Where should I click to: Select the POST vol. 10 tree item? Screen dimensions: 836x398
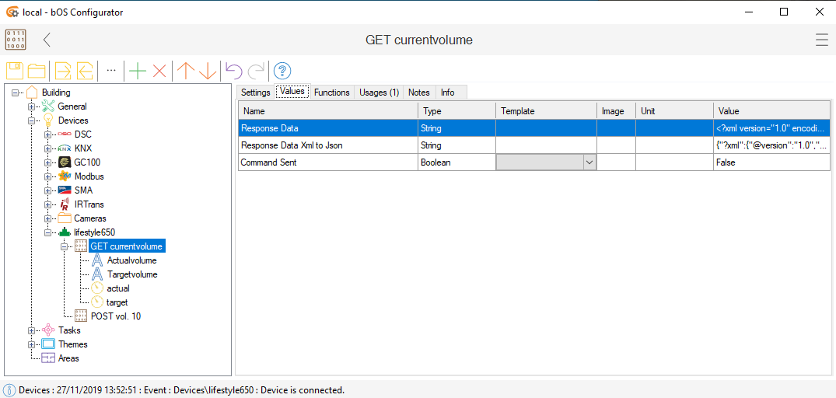[115, 316]
